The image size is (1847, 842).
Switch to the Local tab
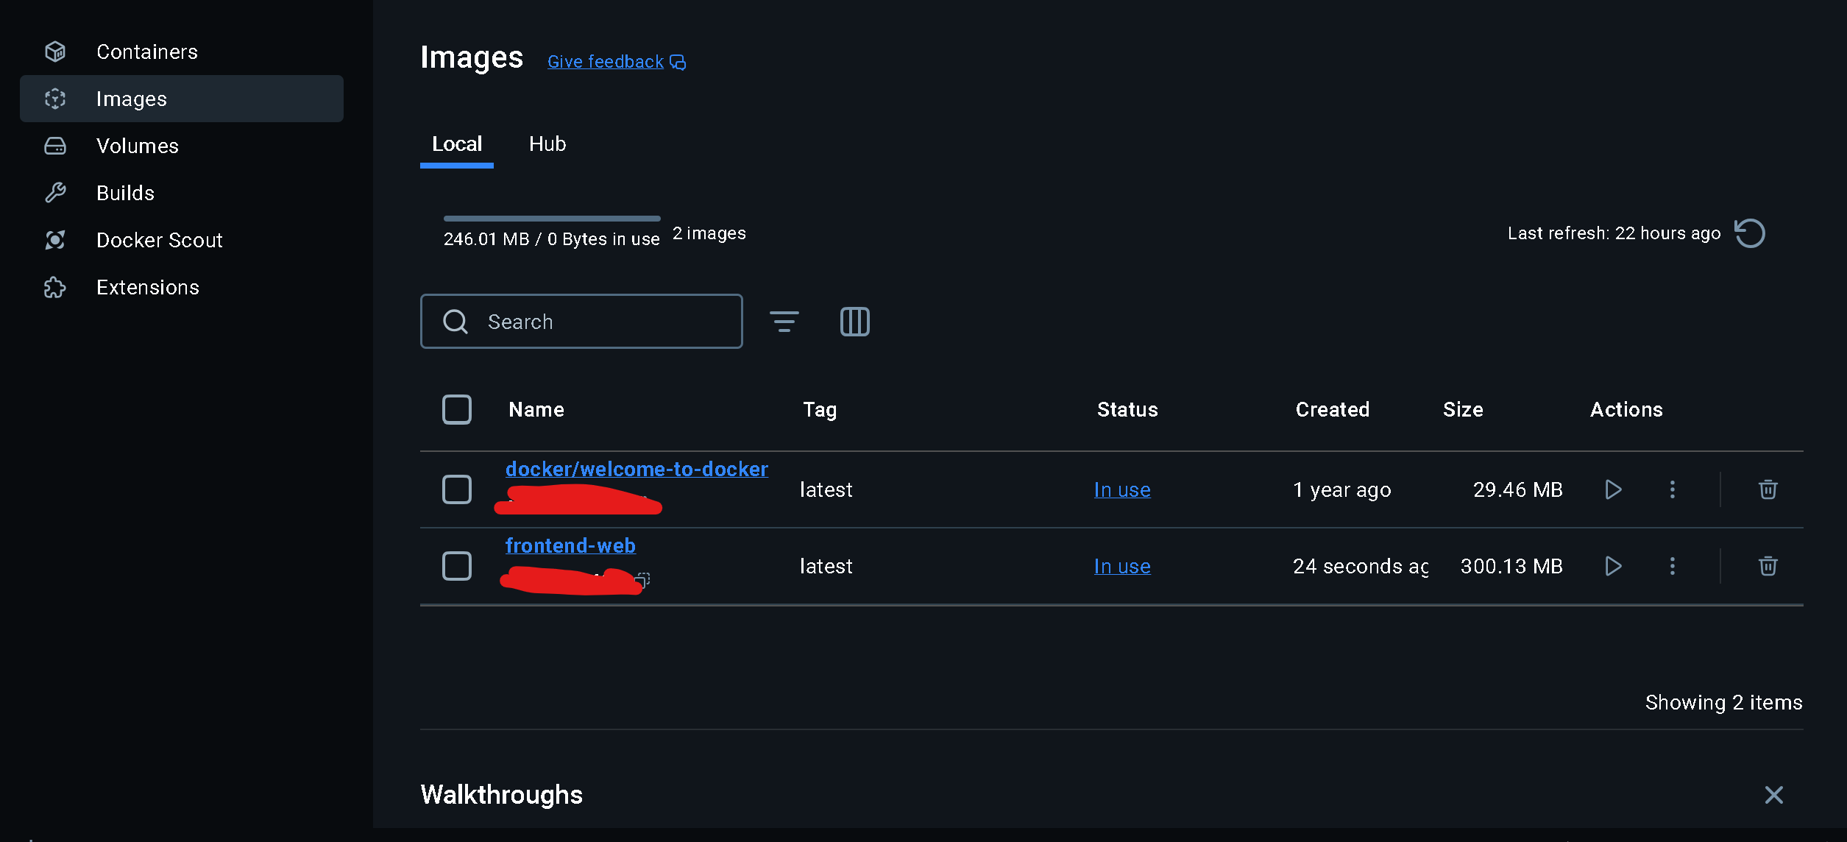457,144
